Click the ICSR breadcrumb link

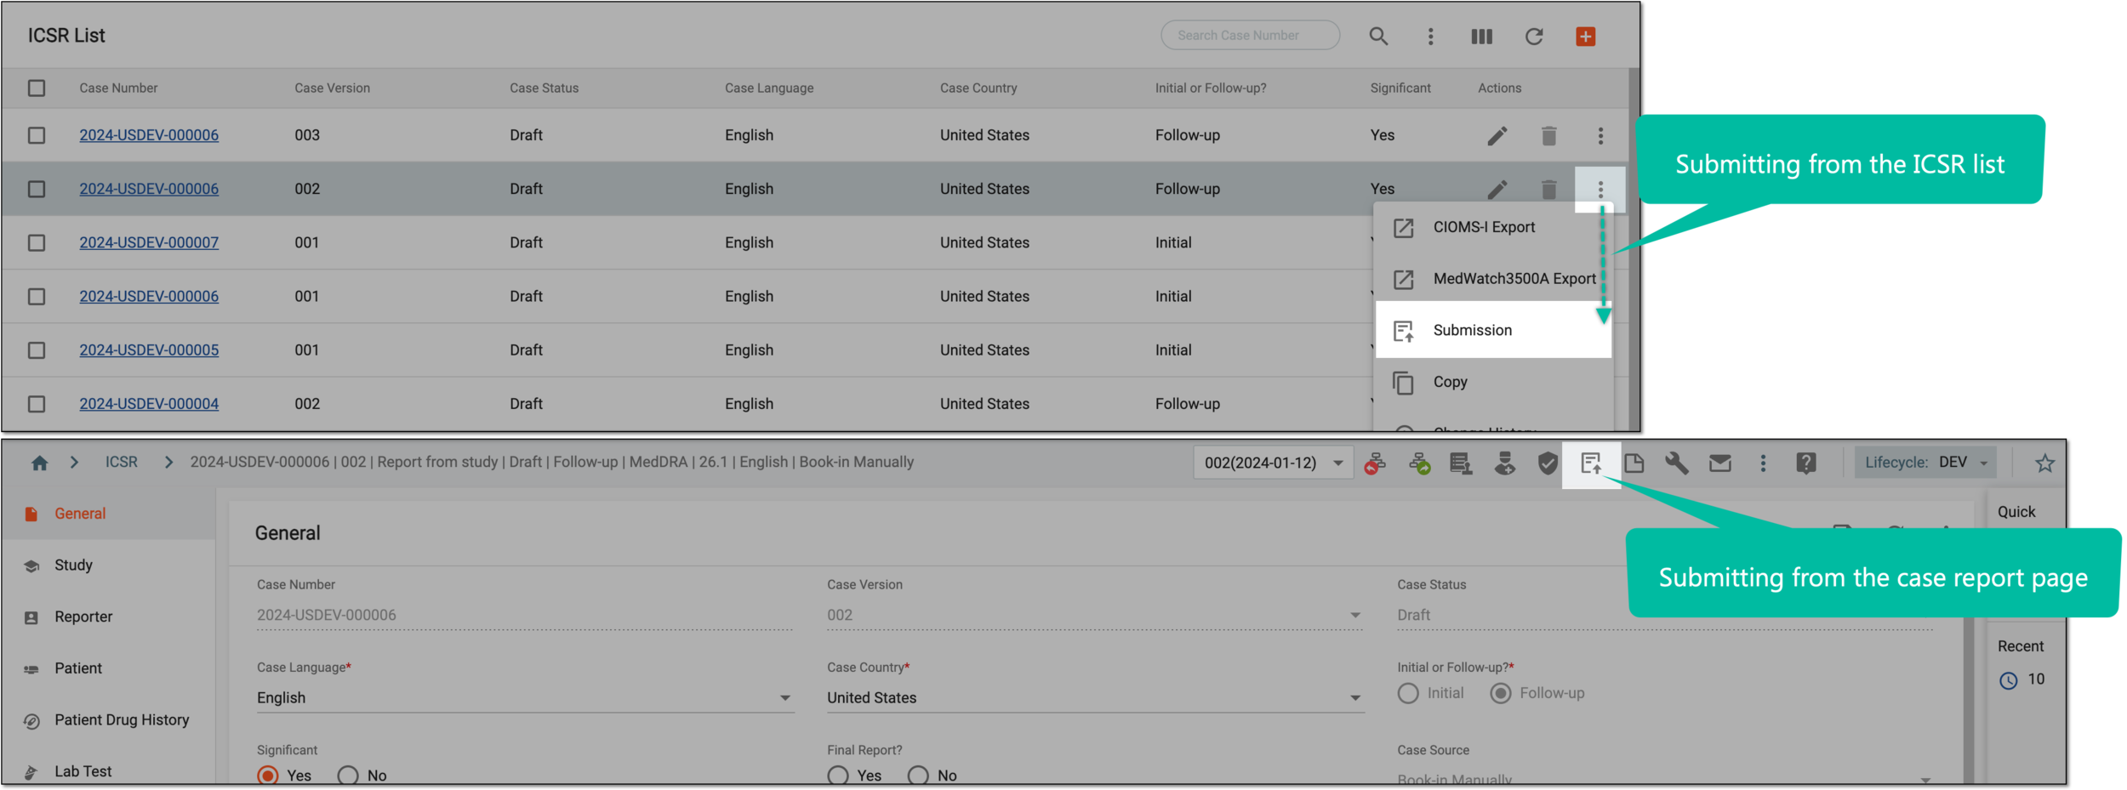pos(121,463)
